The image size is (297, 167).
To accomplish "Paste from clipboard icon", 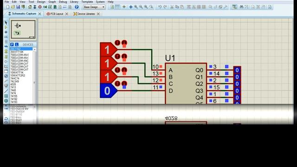I will [182, 7].
